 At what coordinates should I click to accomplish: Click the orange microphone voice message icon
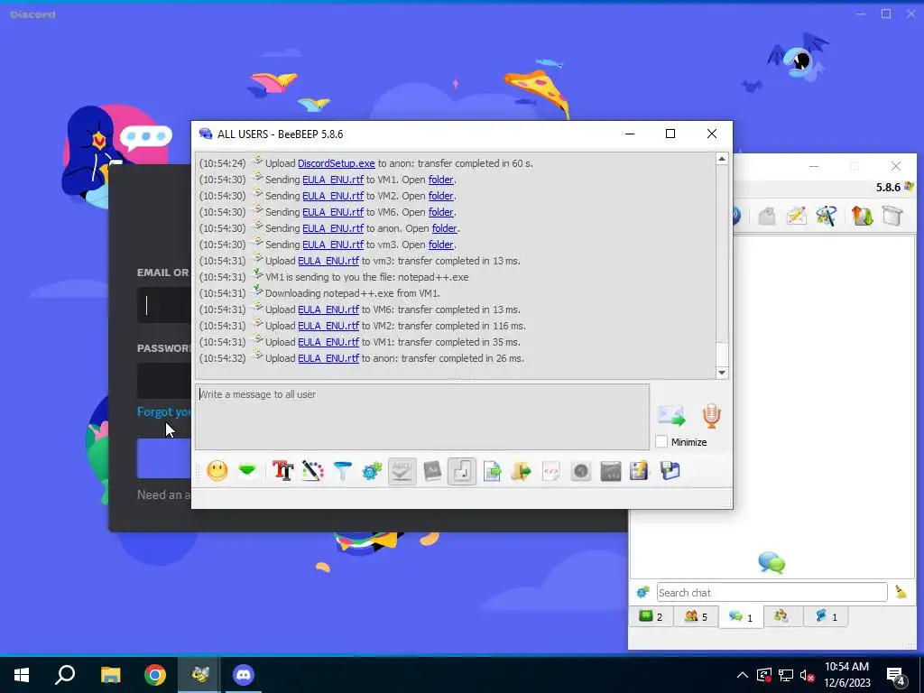tap(711, 416)
